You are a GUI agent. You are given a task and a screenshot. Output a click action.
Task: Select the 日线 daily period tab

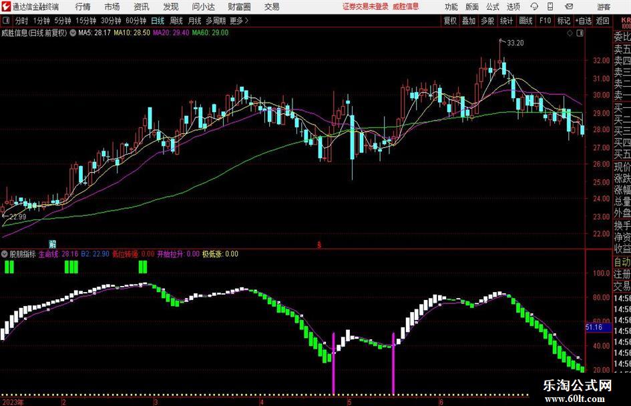pos(158,21)
